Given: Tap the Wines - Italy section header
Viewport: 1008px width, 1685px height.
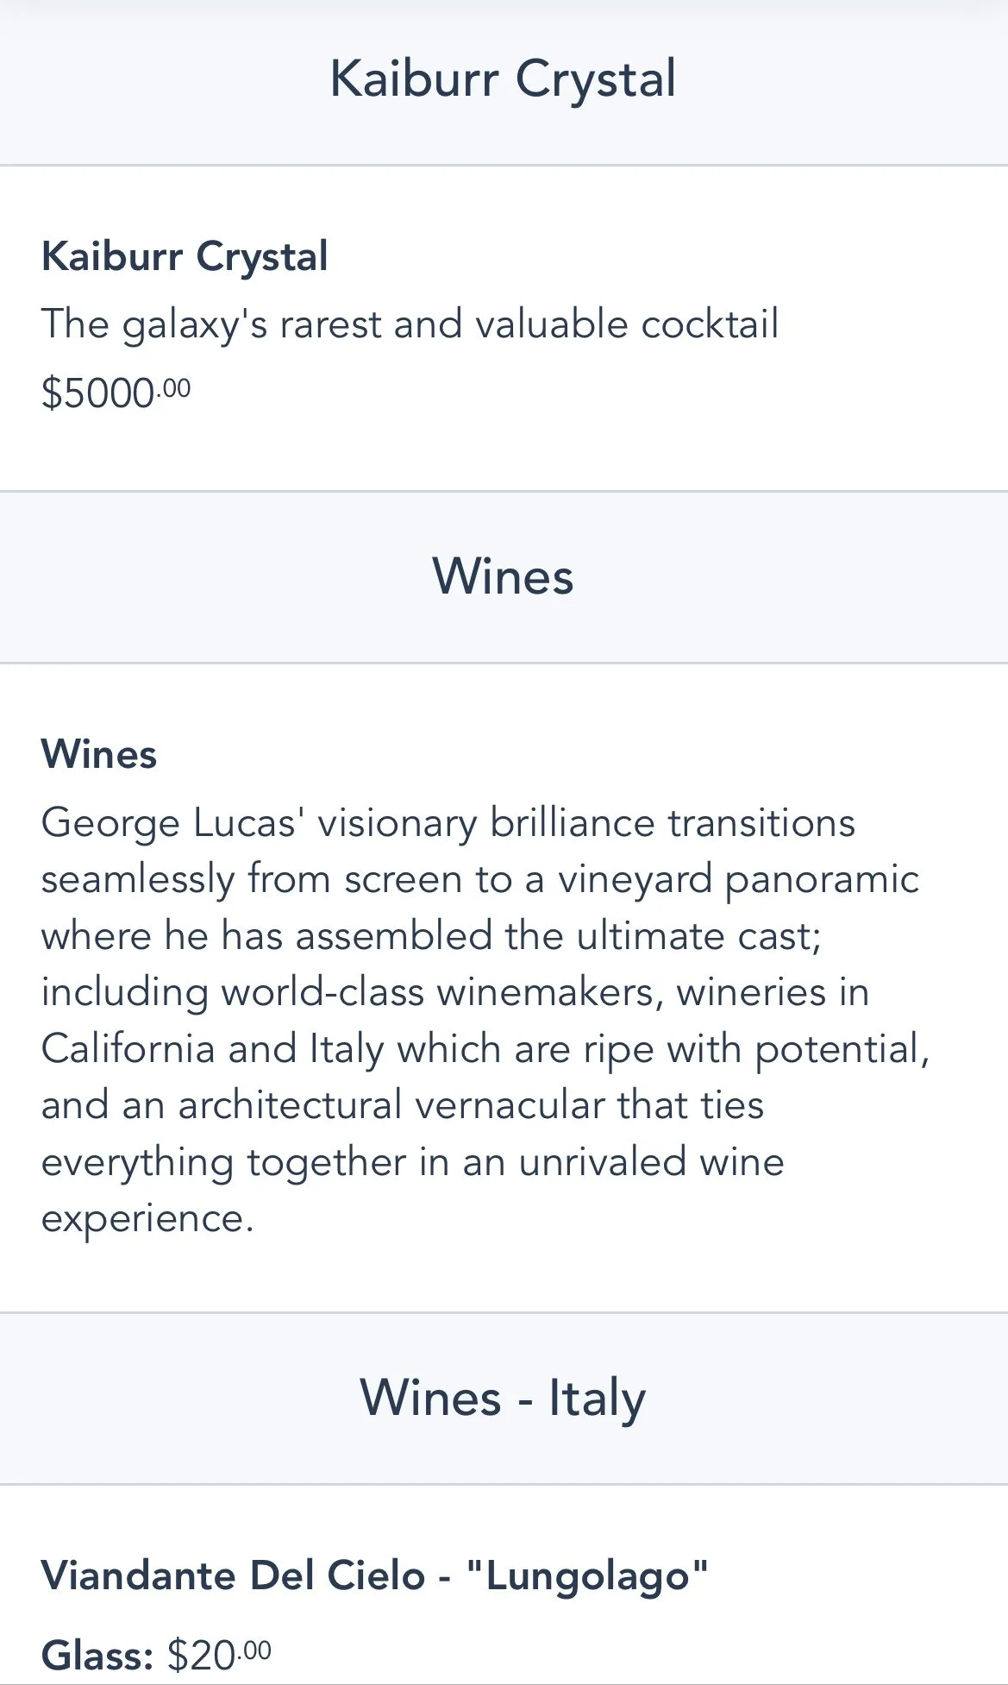Looking at the screenshot, I should tap(504, 1399).
